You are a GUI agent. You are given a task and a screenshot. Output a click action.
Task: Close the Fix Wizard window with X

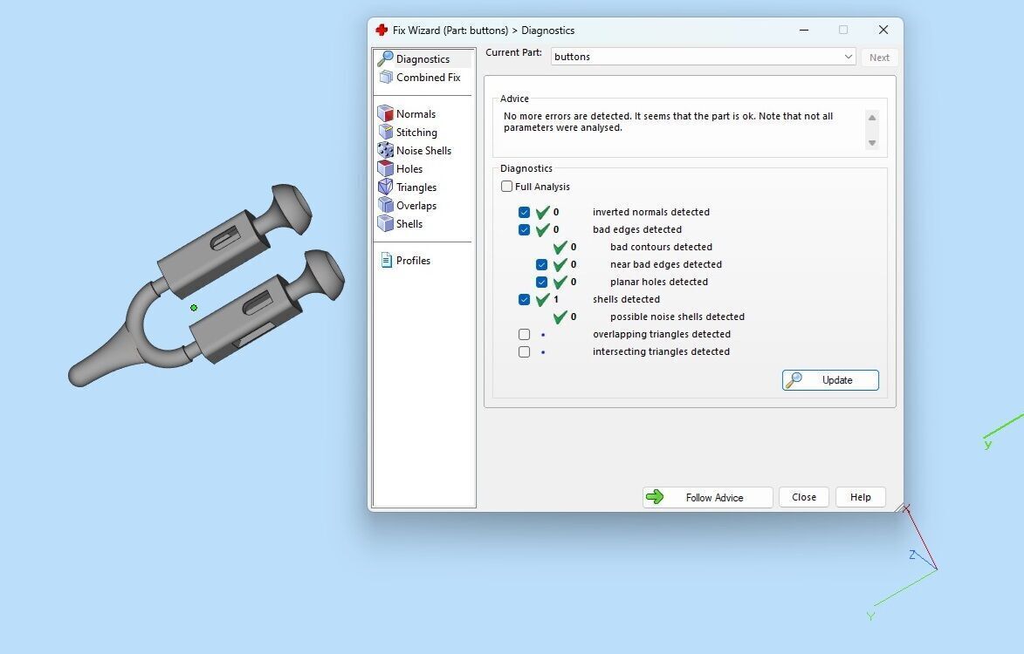tap(883, 30)
